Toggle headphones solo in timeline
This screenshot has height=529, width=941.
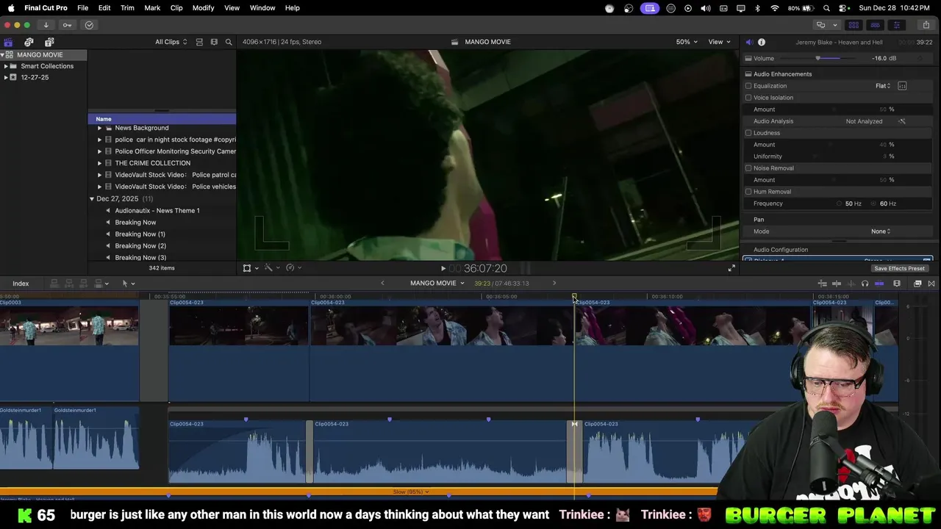click(x=865, y=284)
